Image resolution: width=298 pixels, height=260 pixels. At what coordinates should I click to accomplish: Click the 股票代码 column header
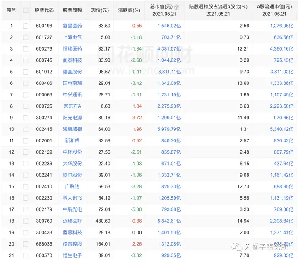(x=44, y=10)
